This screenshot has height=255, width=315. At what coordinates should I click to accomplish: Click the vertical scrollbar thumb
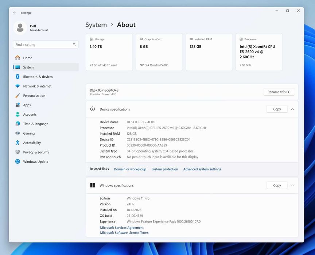point(303,92)
